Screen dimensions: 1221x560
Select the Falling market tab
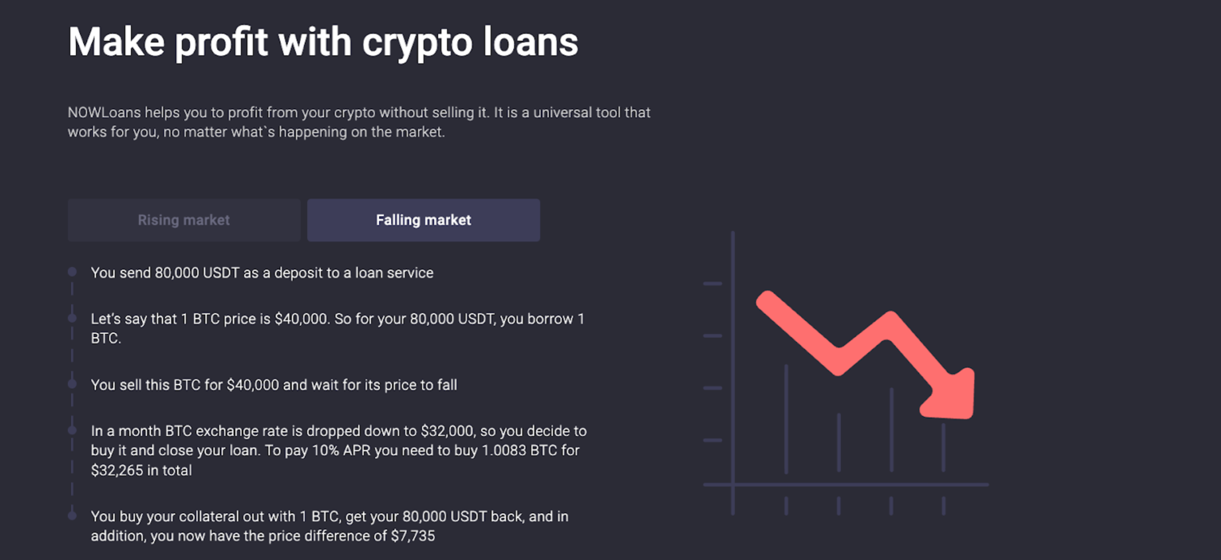(x=423, y=219)
